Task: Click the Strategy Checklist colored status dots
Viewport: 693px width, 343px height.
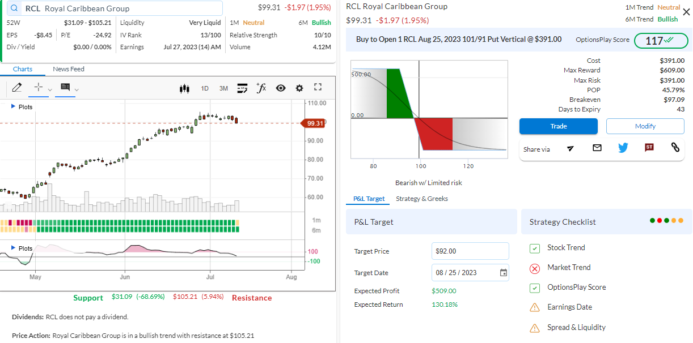Action: click(667, 221)
